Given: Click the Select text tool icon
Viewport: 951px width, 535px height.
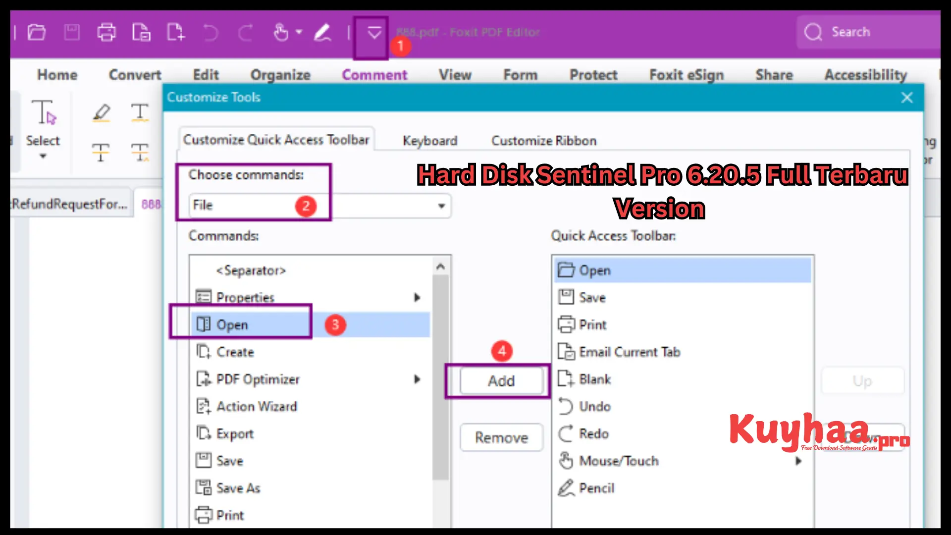Looking at the screenshot, I should click(x=43, y=112).
